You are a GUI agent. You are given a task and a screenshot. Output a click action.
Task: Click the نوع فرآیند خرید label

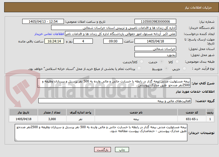(203, 69)
